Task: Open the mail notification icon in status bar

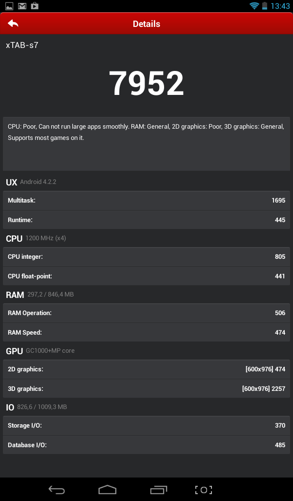Action: click(x=22, y=6)
